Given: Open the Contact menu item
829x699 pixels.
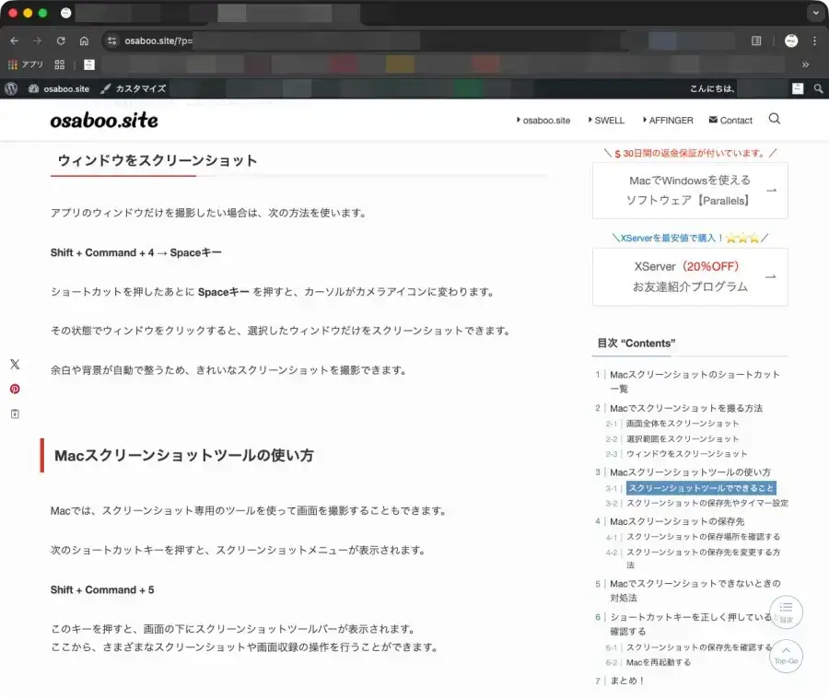Looking at the screenshot, I should click(x=735, y=120).
